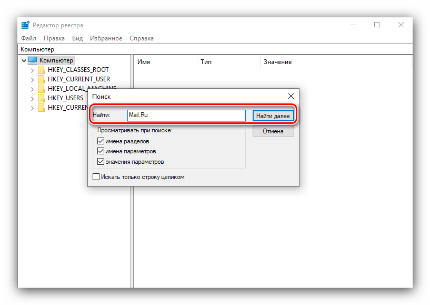The image size is (430, 305).
Task: Expand the HKEY_CLASSES_ROOT tree node arrow
Action: tap(33, 70)
